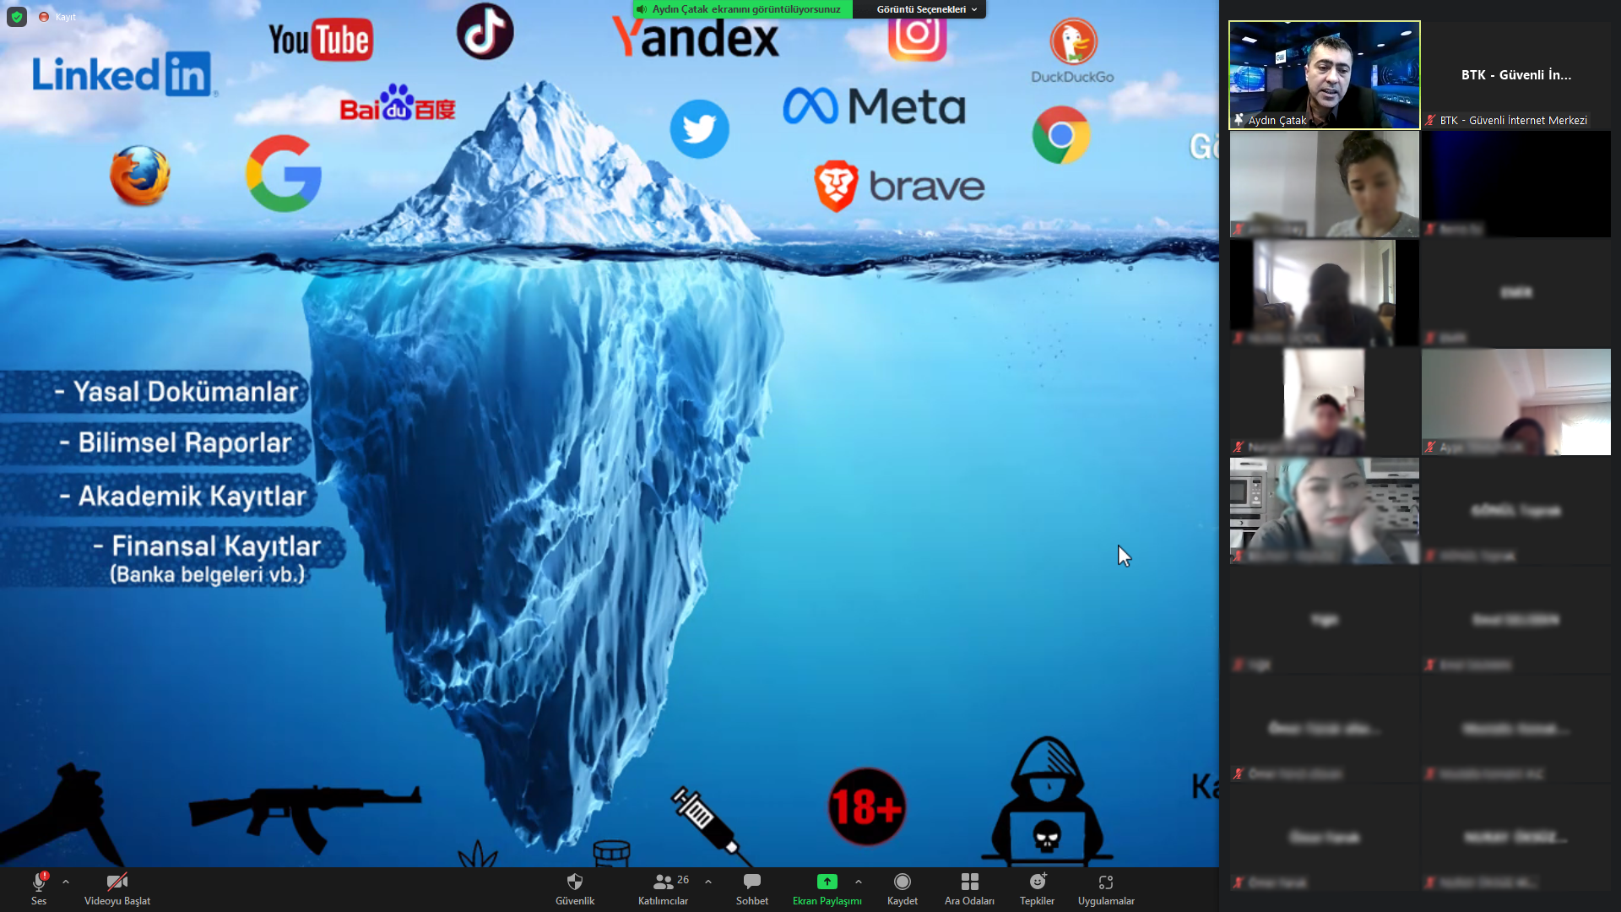Click the Kaydet record button
Screen dimensions: 1621x912
(903, 889)
